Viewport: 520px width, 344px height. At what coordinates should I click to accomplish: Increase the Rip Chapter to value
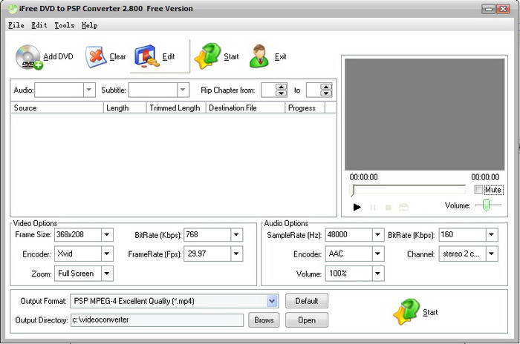(x=326, y=87)
